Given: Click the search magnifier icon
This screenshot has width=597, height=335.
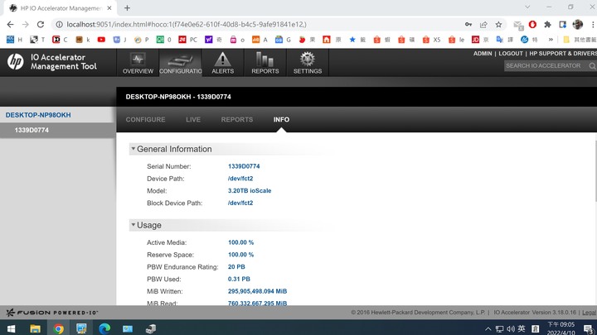Looking at the screenshot, I should click(x=592, y=66).
